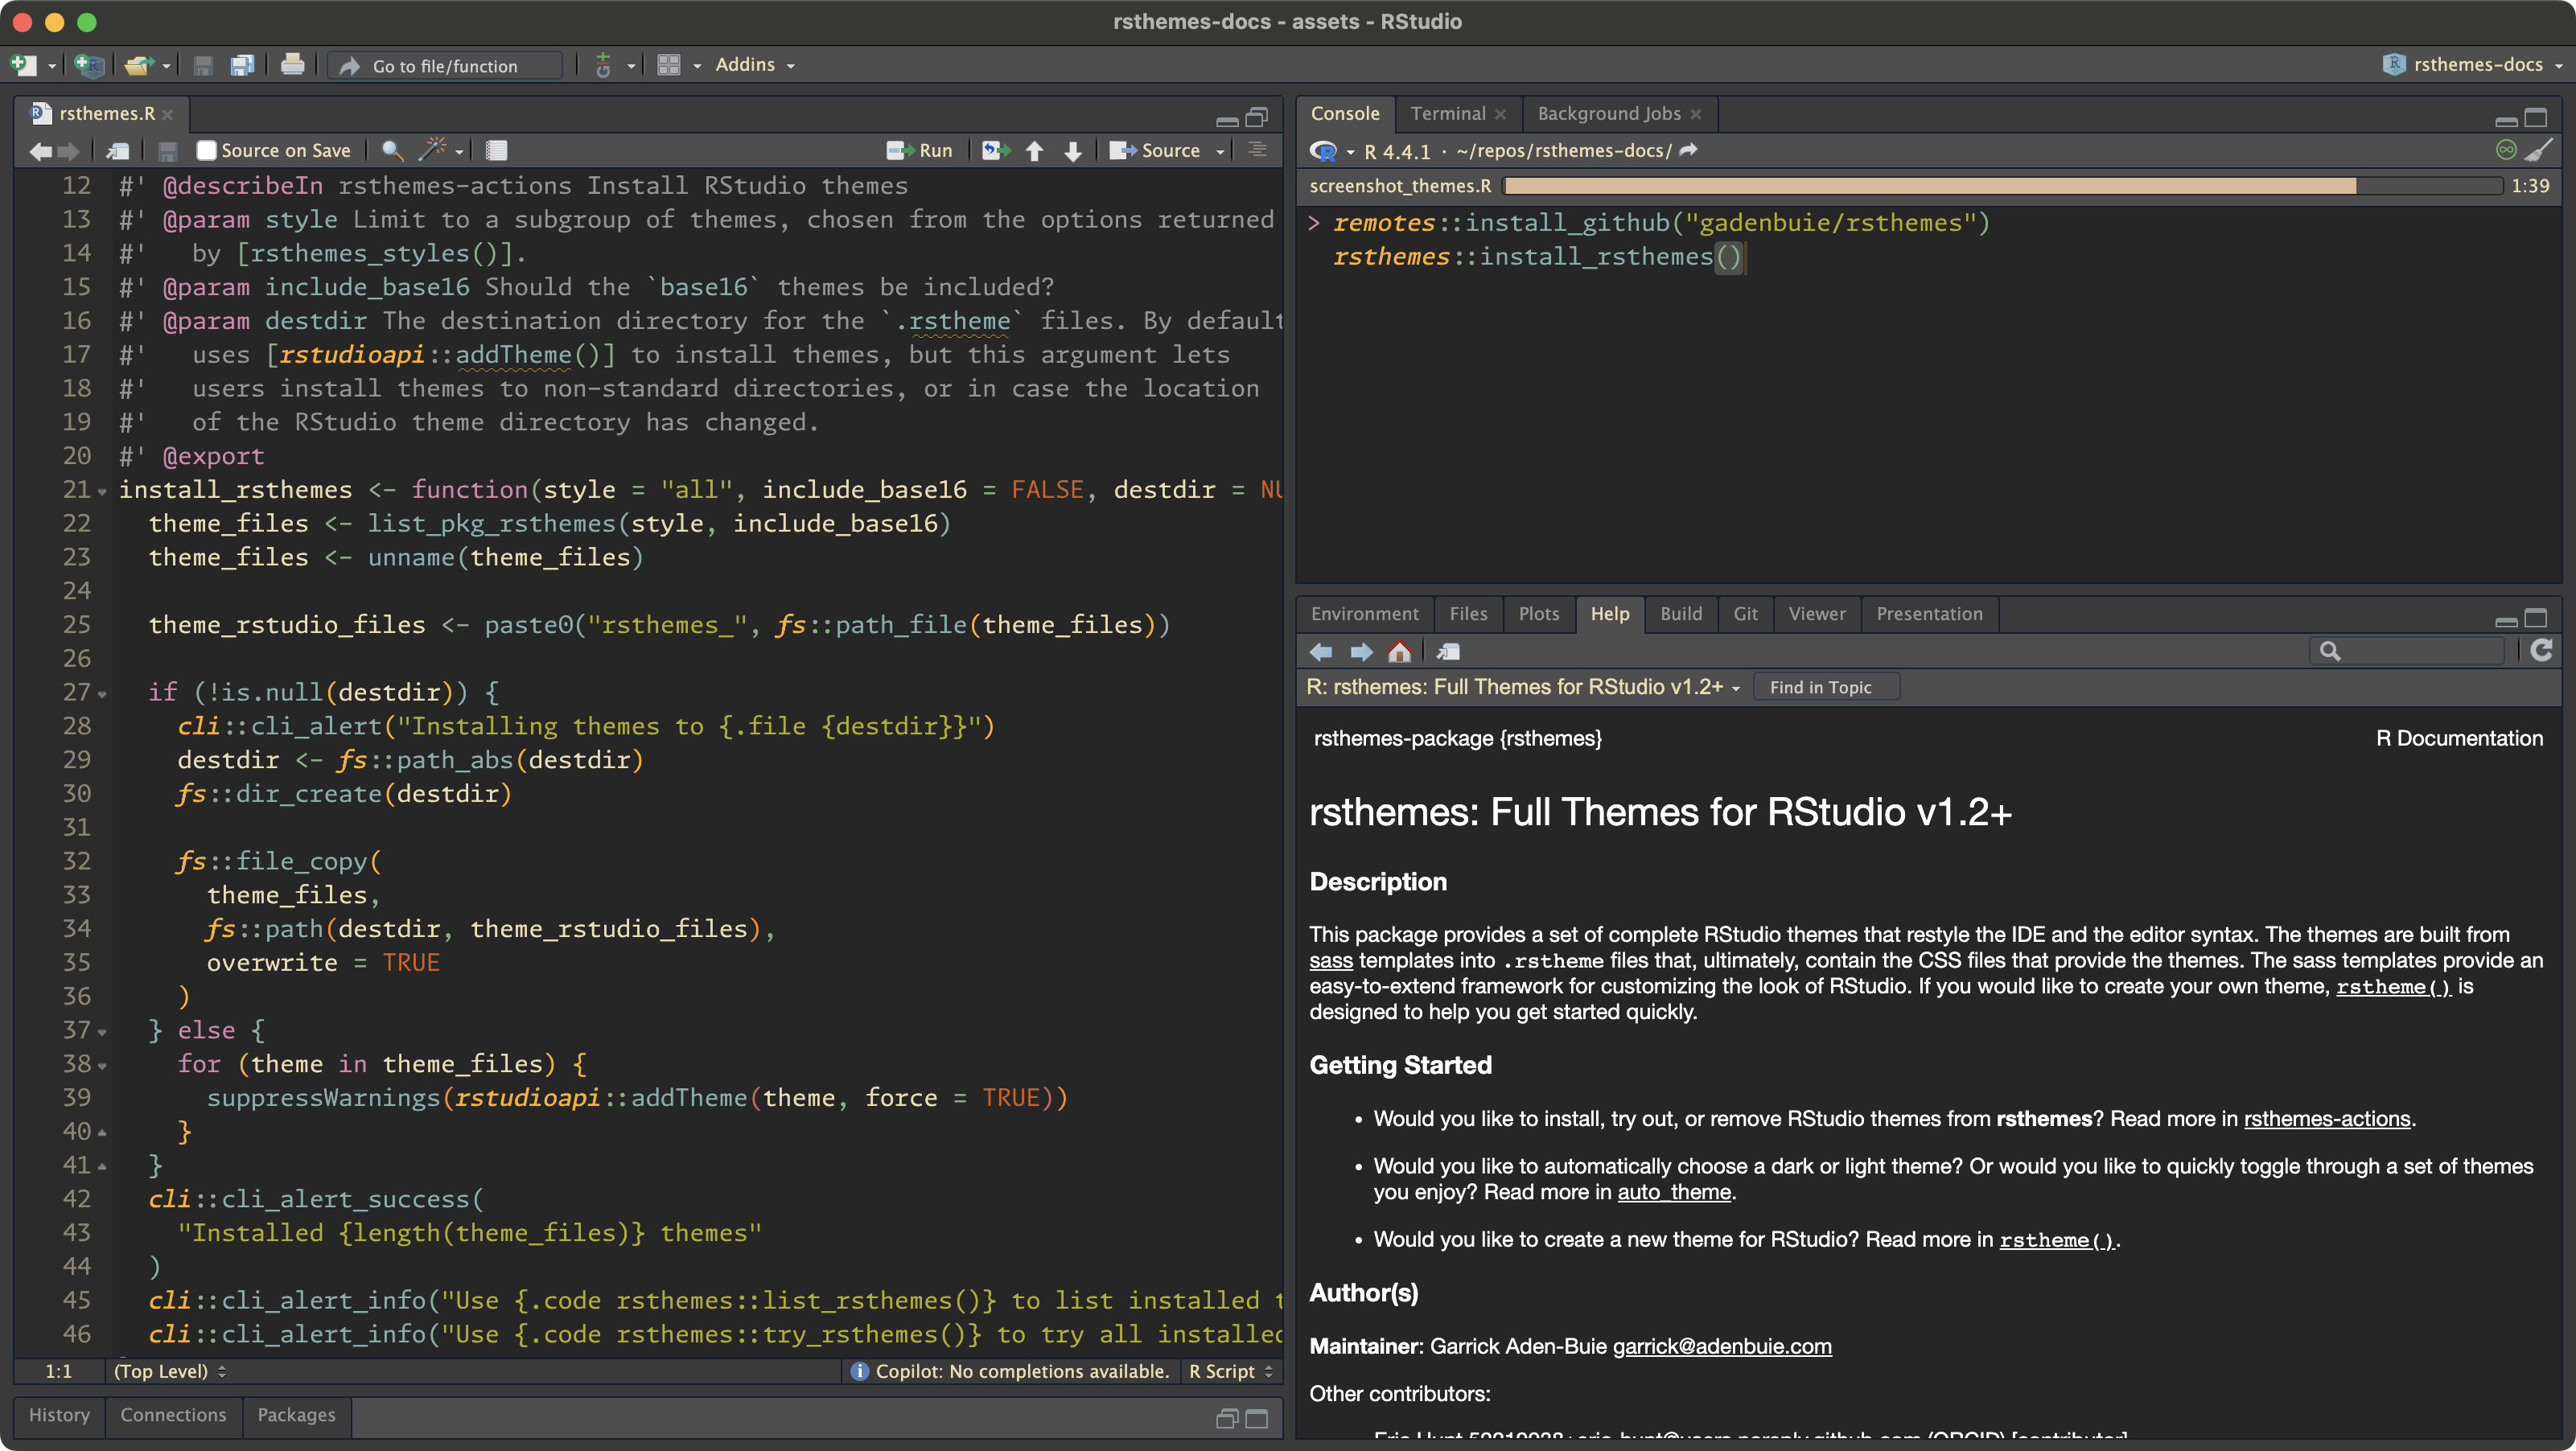
Task: Switch to the Environment tab
Action: (x=1364, y=614)
